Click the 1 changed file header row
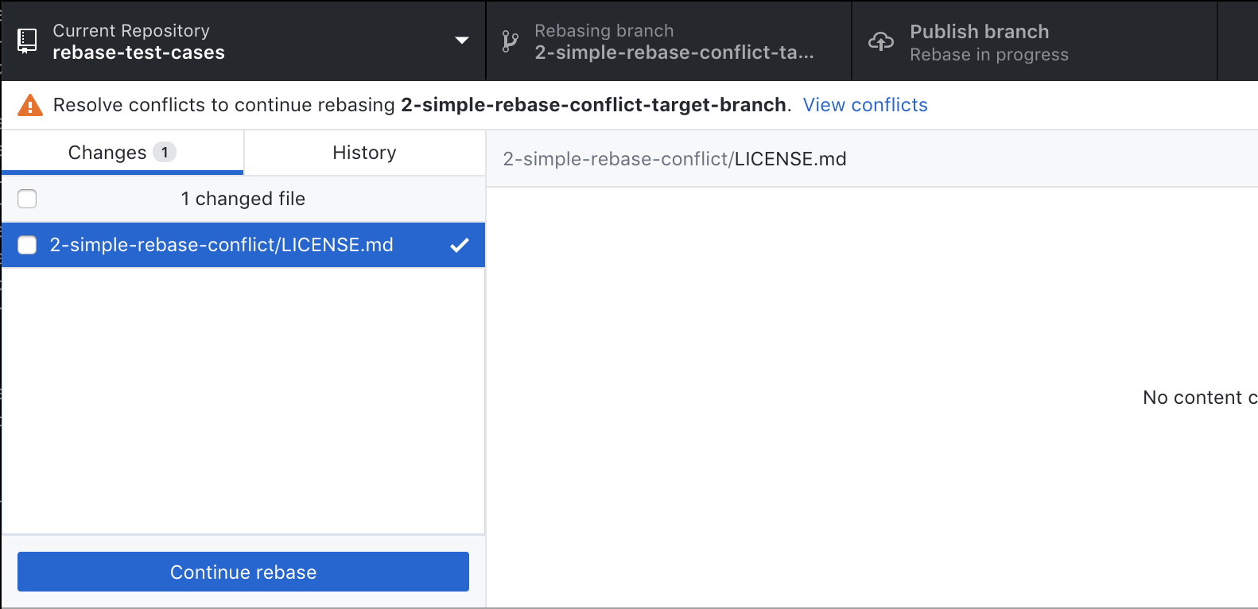This screenshot has height=609, width=1258. click(x=243, y=199)
